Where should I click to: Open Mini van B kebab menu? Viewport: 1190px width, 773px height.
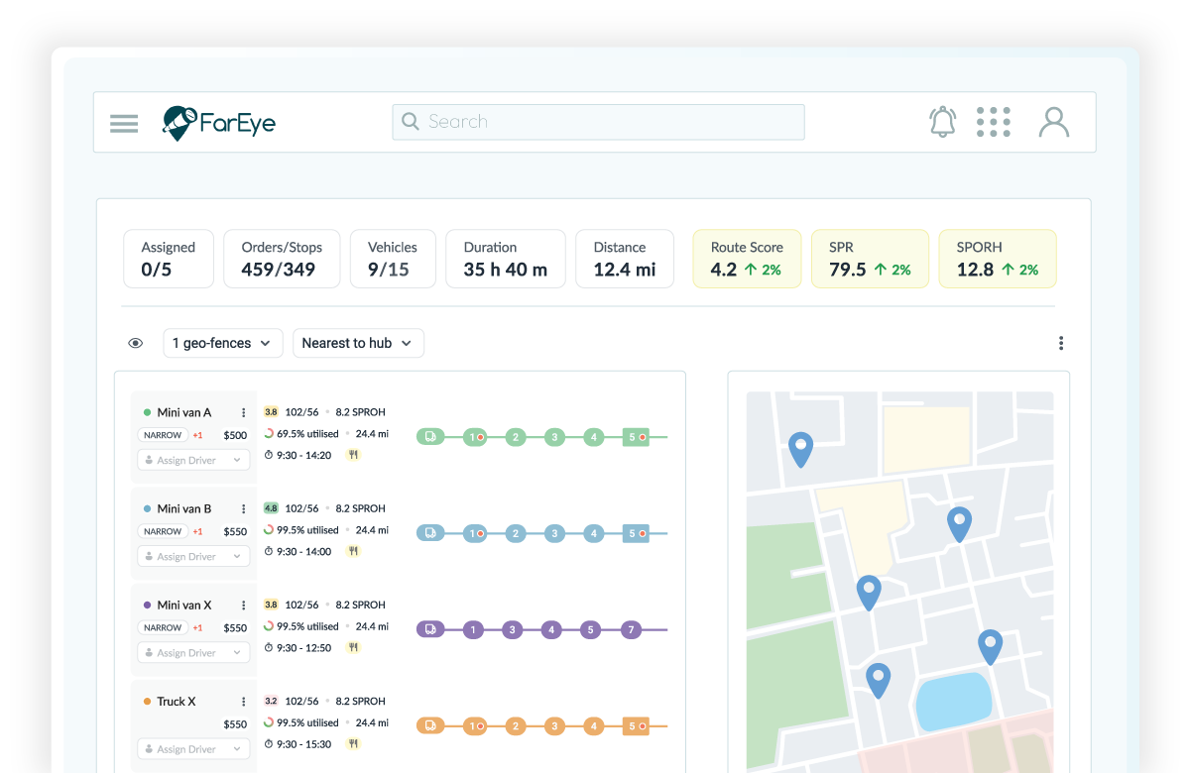point(243,509)
